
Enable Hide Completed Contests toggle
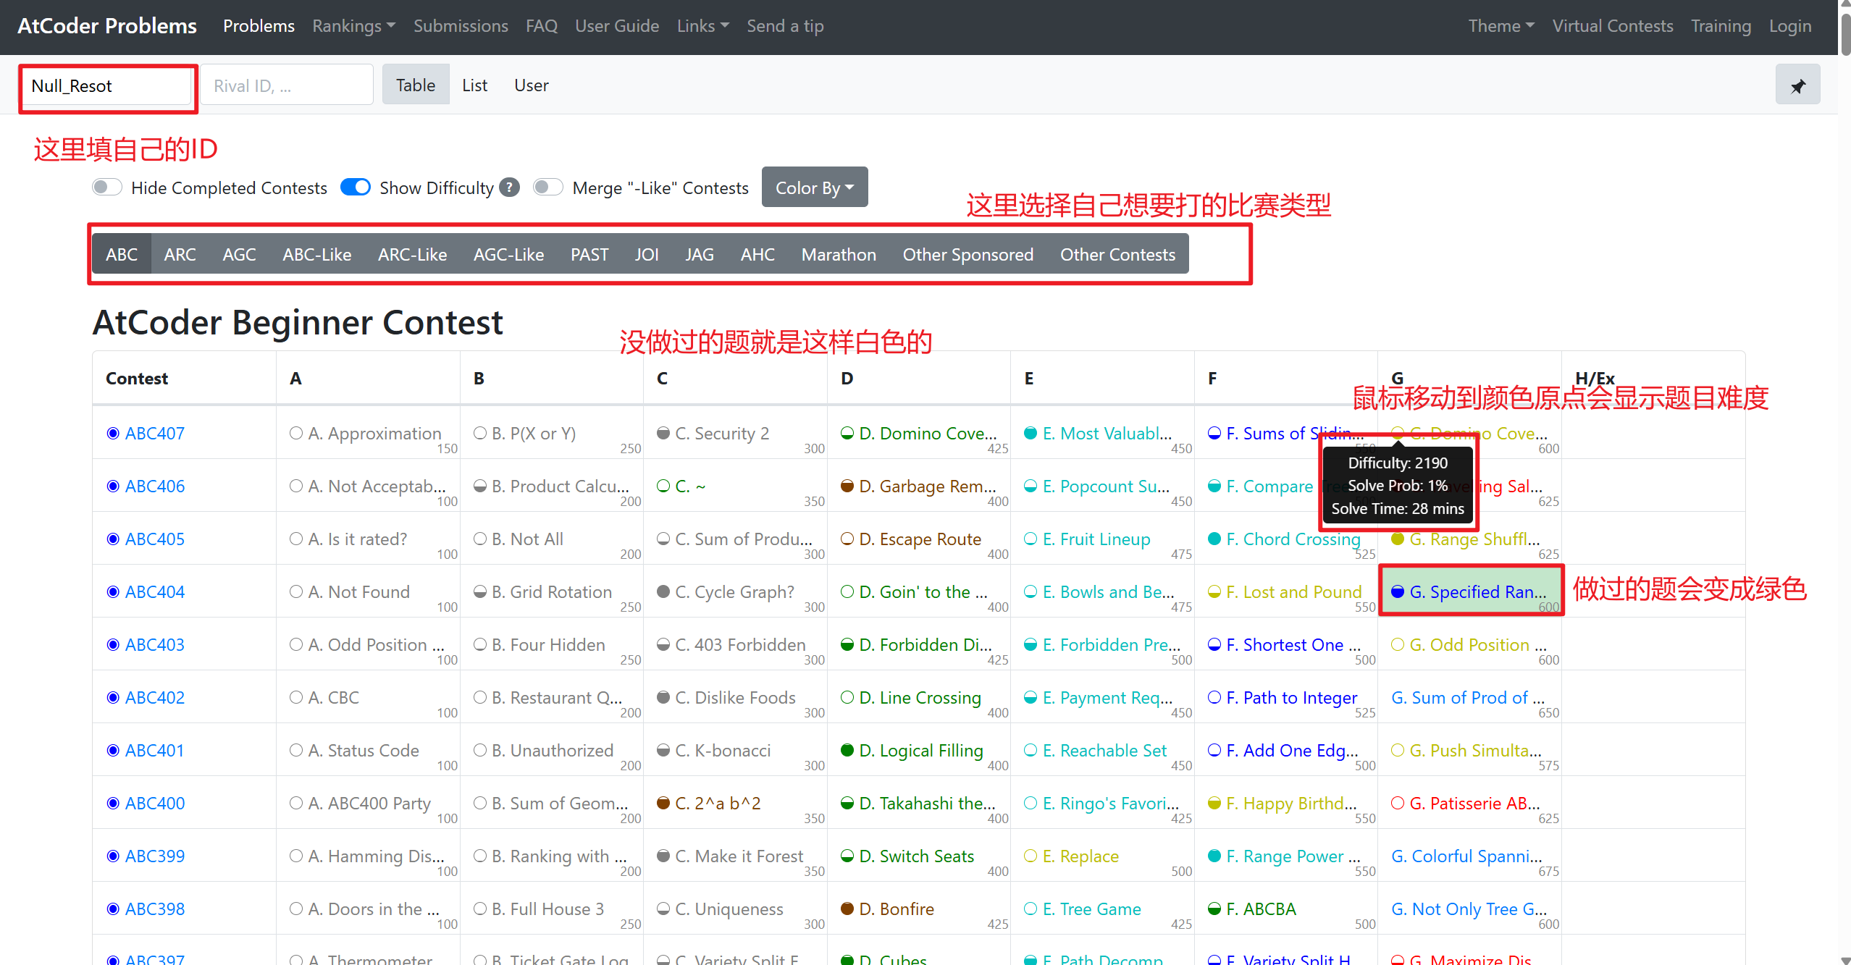[x=107, y=187]
